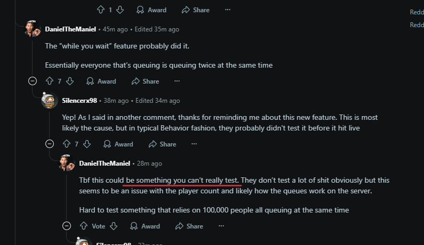Upvote Silencerx98's "Yep!" comment
This screenshot has width=424, height=245.
[67, 144]
